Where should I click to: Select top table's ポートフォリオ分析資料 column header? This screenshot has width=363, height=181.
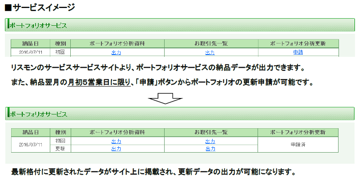point(117,43)
